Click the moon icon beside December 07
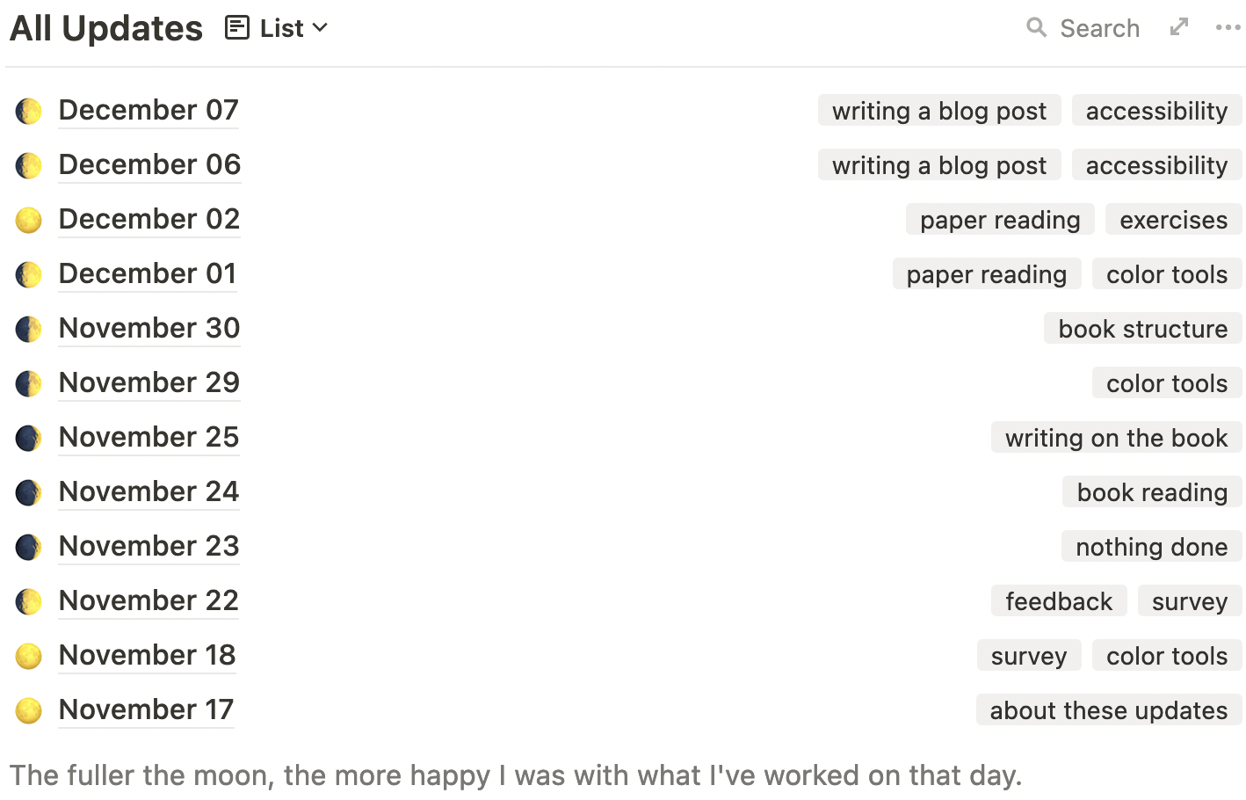Image resolution: width=1246 pixels, height=800 pixels. click(29, 111)
